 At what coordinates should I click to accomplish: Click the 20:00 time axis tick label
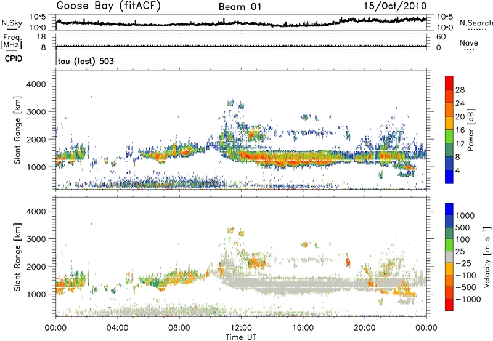tap(364, 328)
